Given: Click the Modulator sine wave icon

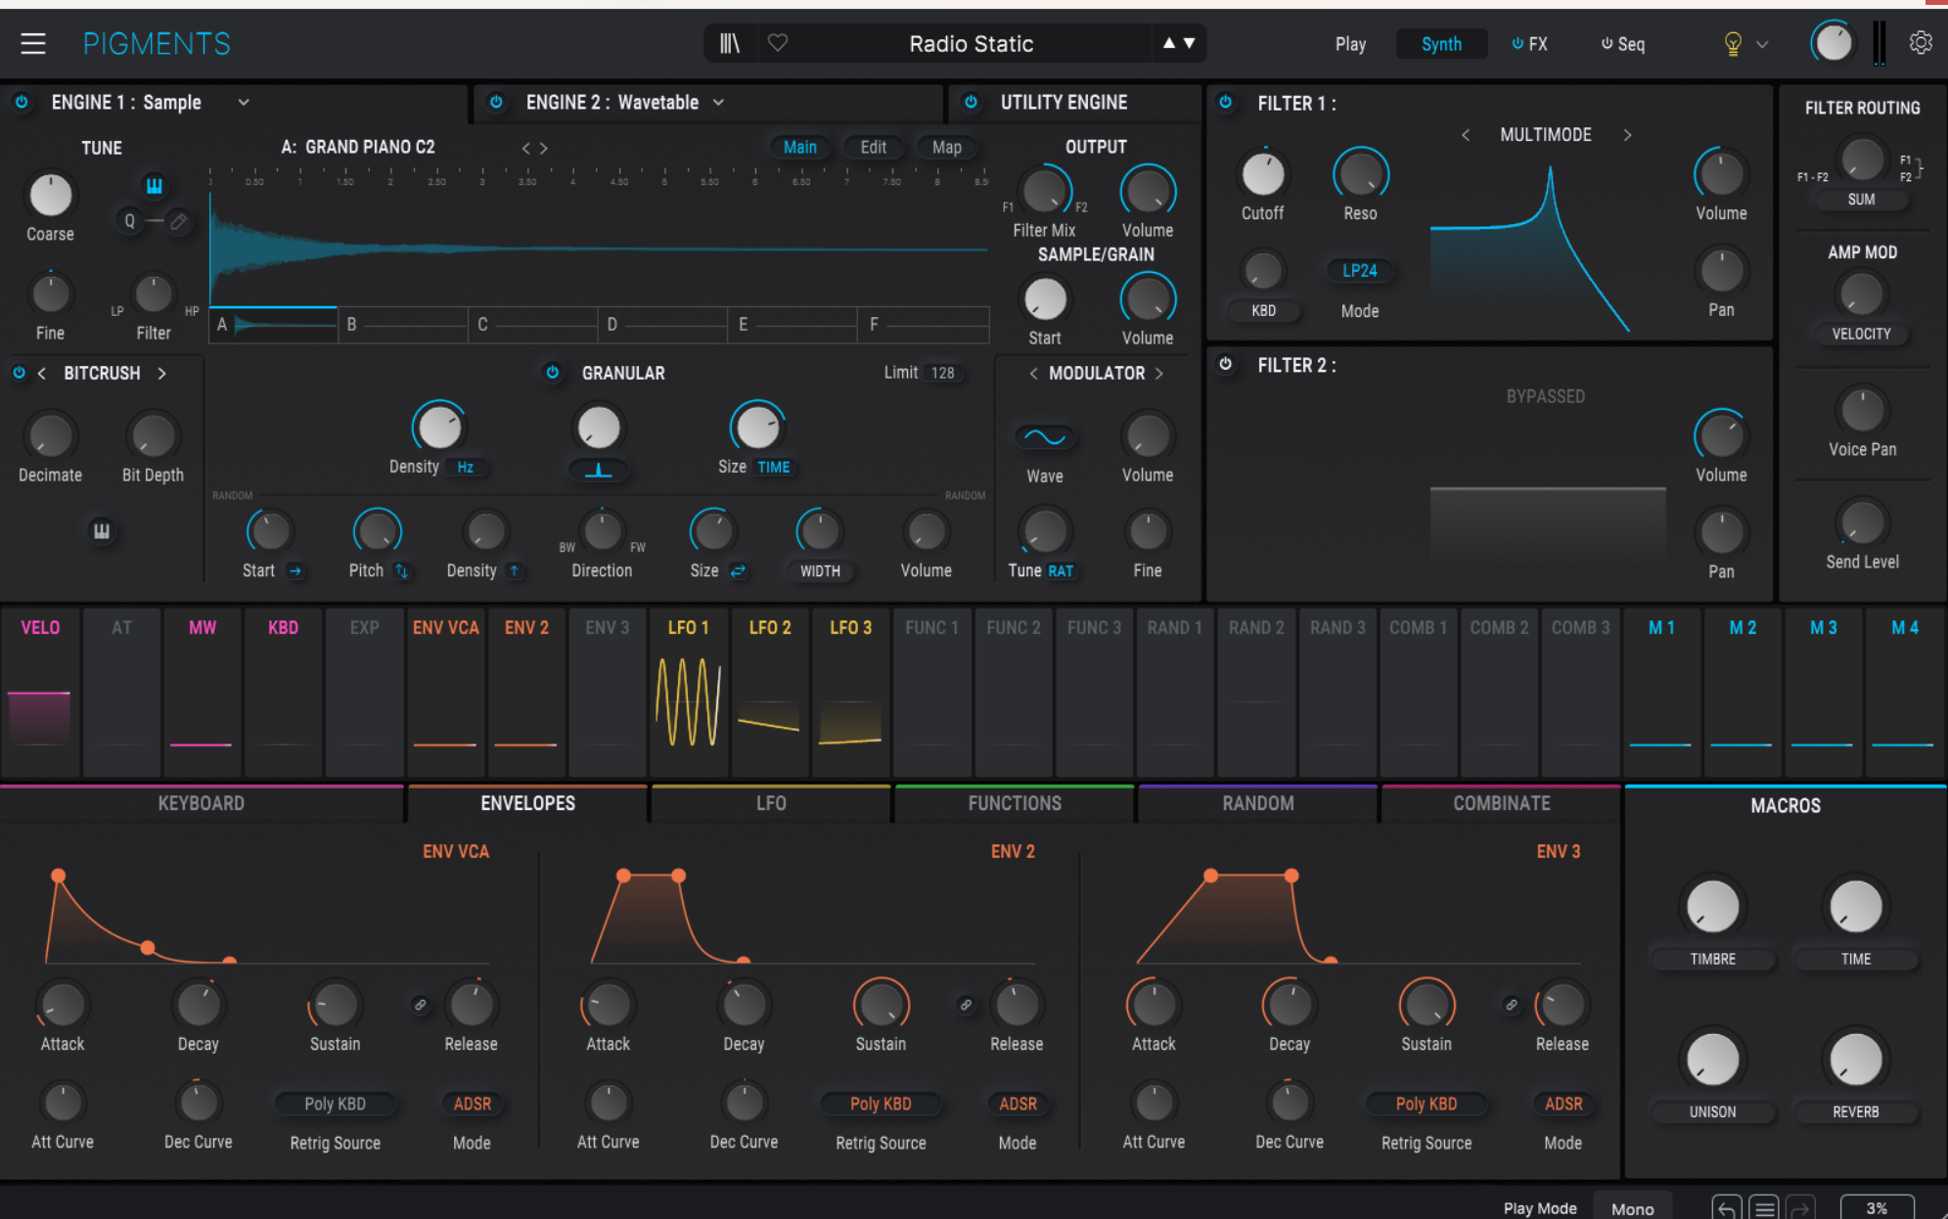Looking at the screenshot, I should (1045, 437).
